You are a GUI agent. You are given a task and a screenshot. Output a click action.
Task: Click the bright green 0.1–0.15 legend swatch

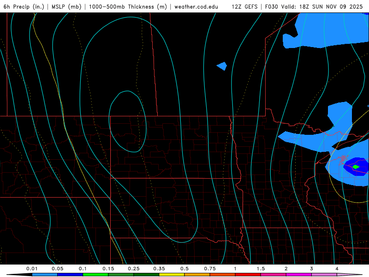pos(95,275)
